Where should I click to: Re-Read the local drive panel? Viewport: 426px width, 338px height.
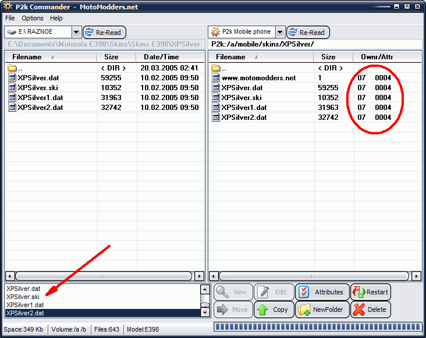[104, 33]
